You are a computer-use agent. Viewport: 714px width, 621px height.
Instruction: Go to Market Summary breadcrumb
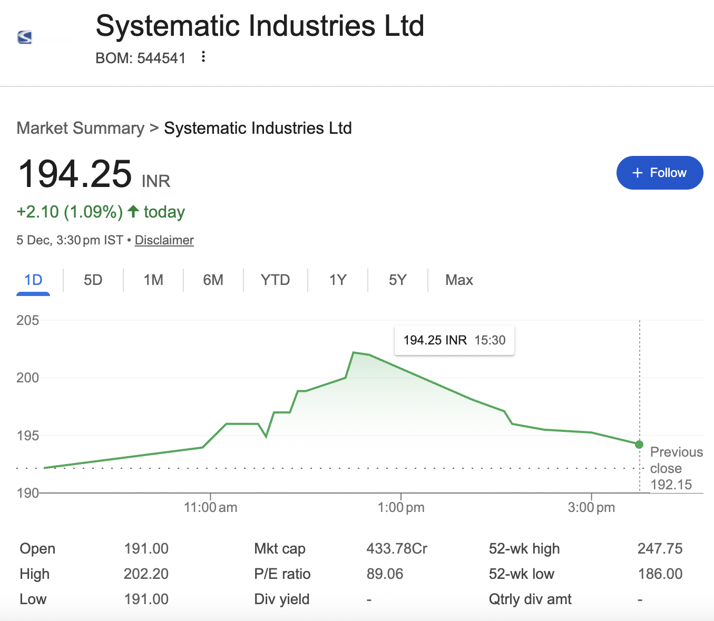click(80, 128)
